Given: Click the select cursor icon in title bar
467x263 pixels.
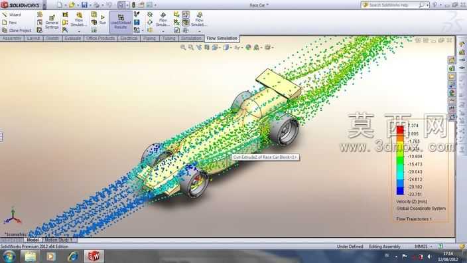Looking at the screenshot, I should (x=121, y=5).
